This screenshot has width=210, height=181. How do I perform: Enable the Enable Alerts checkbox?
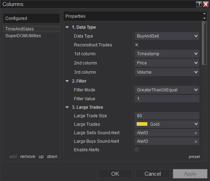click(137, 149)
